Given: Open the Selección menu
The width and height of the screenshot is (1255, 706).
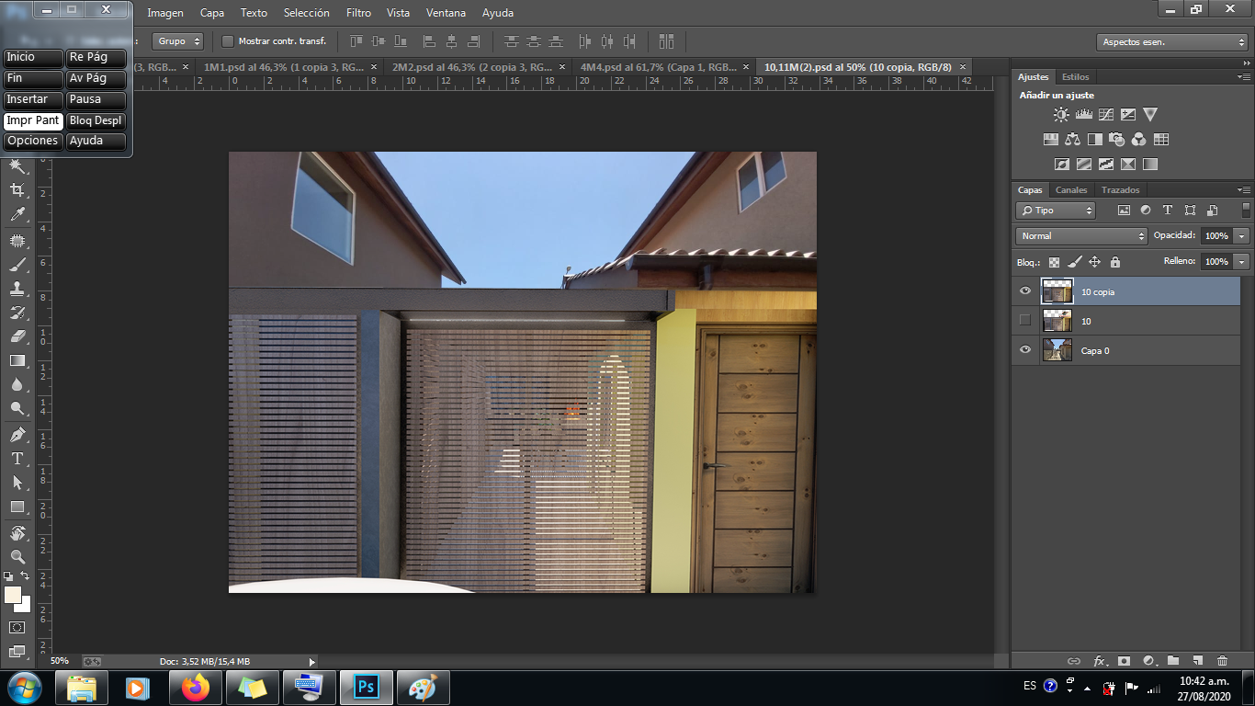Looking at the screenshot, I should pos(307,13).
